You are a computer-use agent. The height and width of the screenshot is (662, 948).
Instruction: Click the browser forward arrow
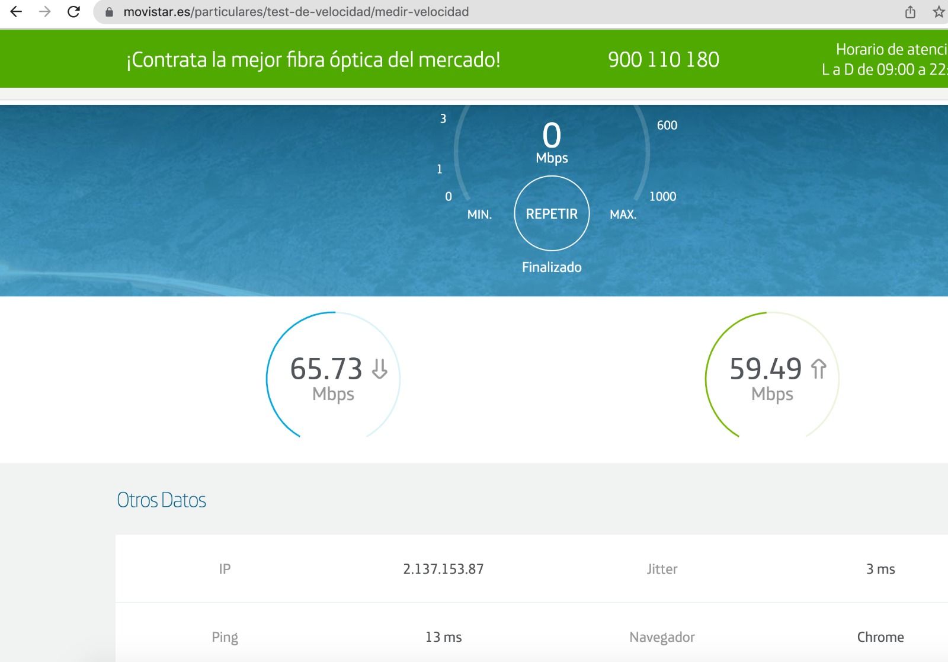tap(45, 12)
